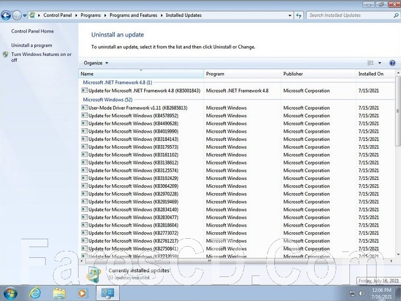Open Turn Windows features on or off
This screenshot has height=301, width=401.
41,57
